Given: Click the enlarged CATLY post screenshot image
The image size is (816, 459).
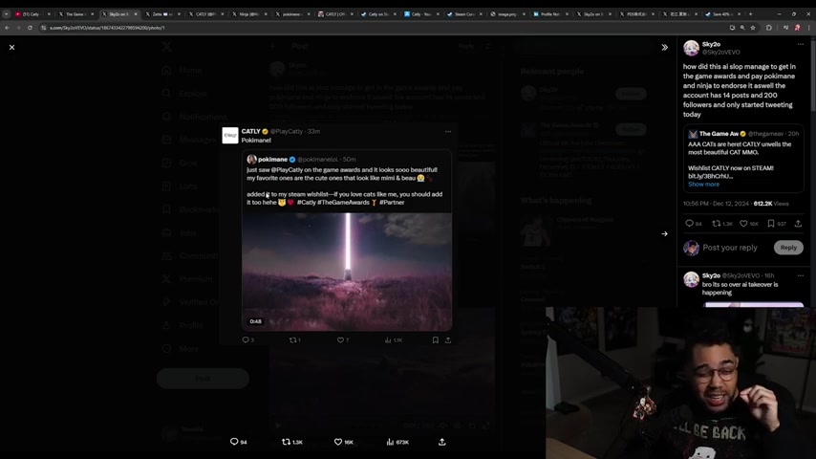Looking at the screenshot, I should pos(339,234).
